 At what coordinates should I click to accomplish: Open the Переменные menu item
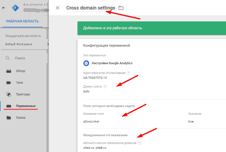pos(26,106)
